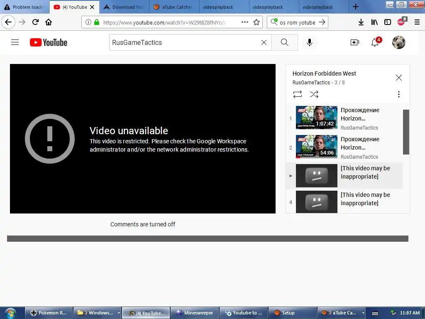Image resolution: width=425 pixels, height=319 pixels.
Task: Go back with the browser back arrow
Action: (x=8, y=22)
